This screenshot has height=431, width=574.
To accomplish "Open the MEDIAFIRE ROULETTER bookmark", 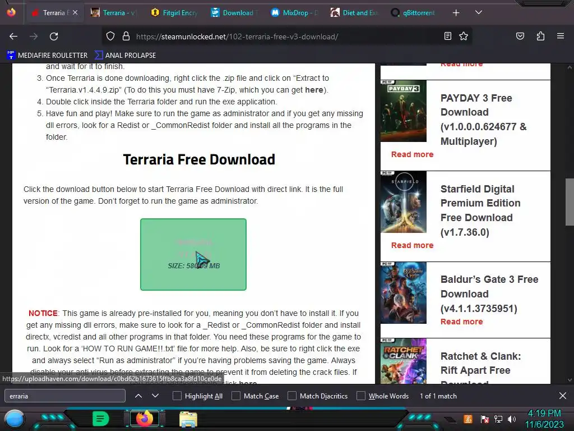I will pos(47,56).
